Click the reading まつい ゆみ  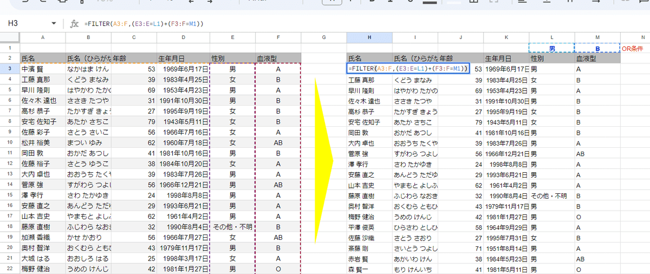click(x=84, y=142)
